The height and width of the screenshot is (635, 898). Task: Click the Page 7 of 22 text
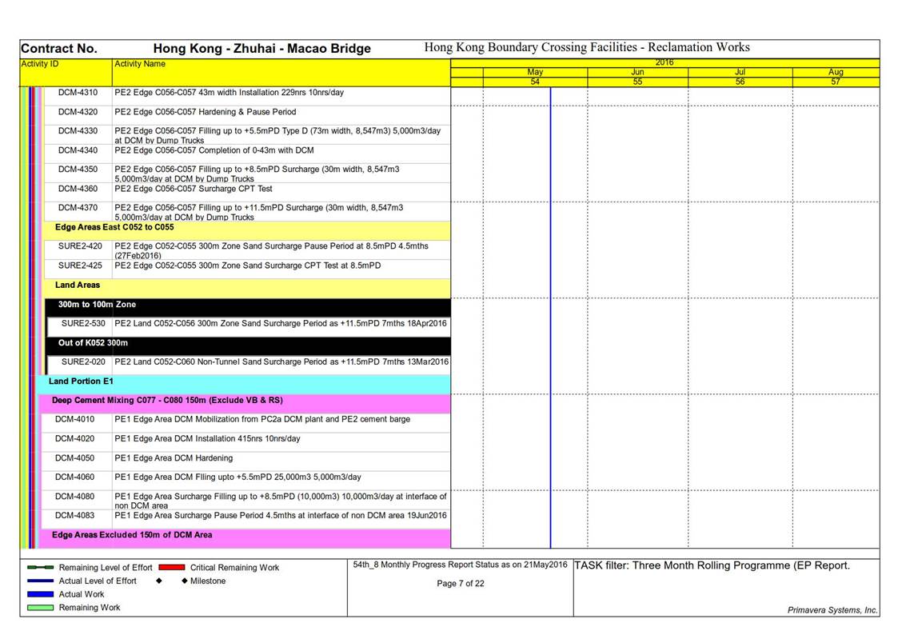[x=461, y=584]
